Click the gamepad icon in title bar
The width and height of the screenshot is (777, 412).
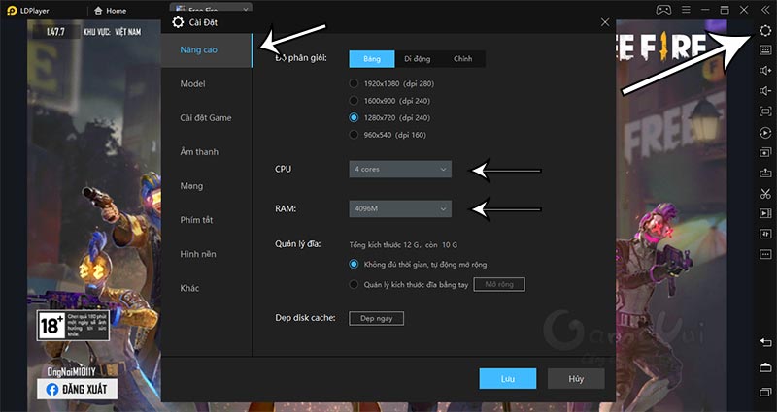663,10
